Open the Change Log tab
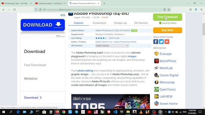 point(120,23)
